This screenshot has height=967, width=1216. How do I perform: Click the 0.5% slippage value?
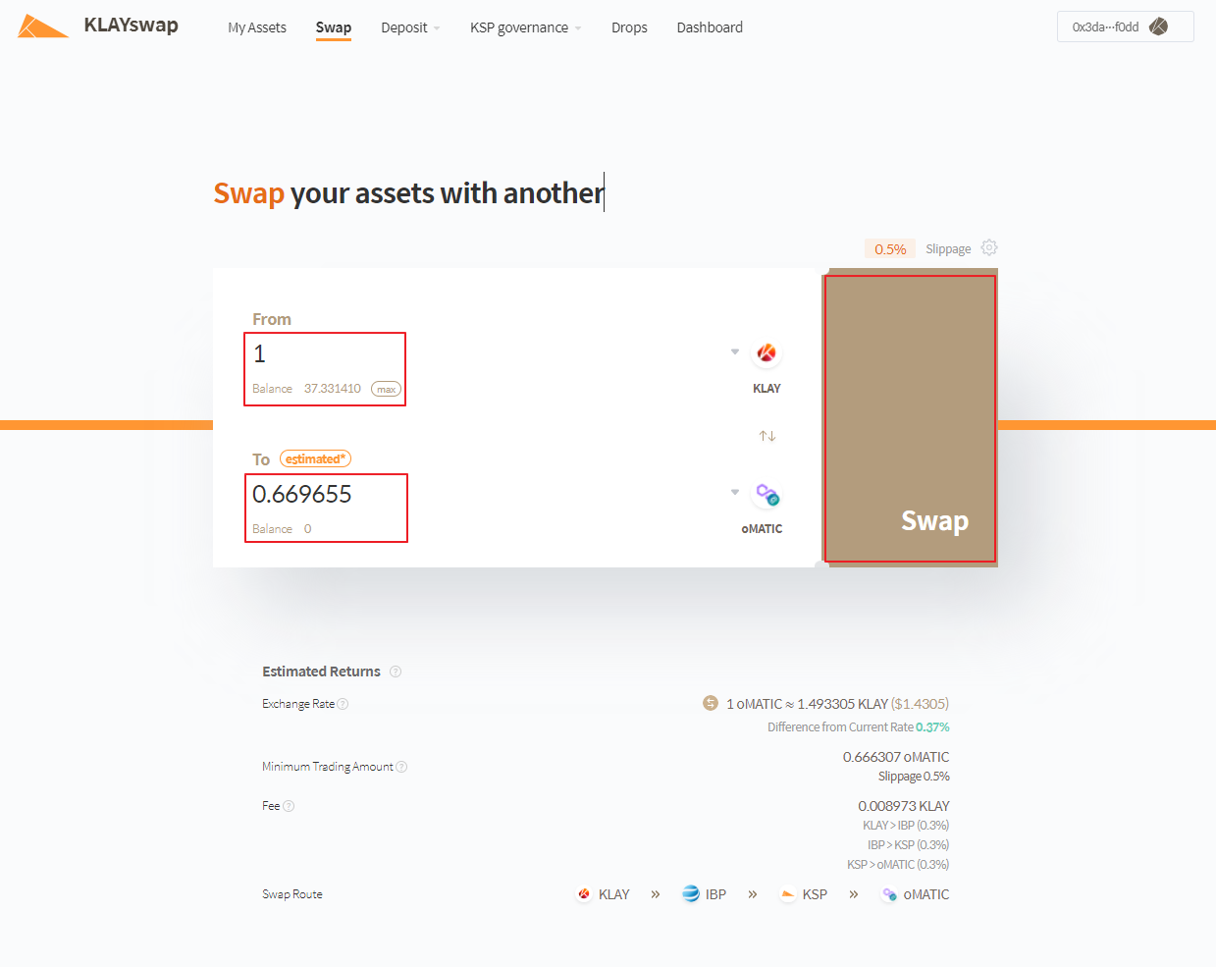coord(890,249)
